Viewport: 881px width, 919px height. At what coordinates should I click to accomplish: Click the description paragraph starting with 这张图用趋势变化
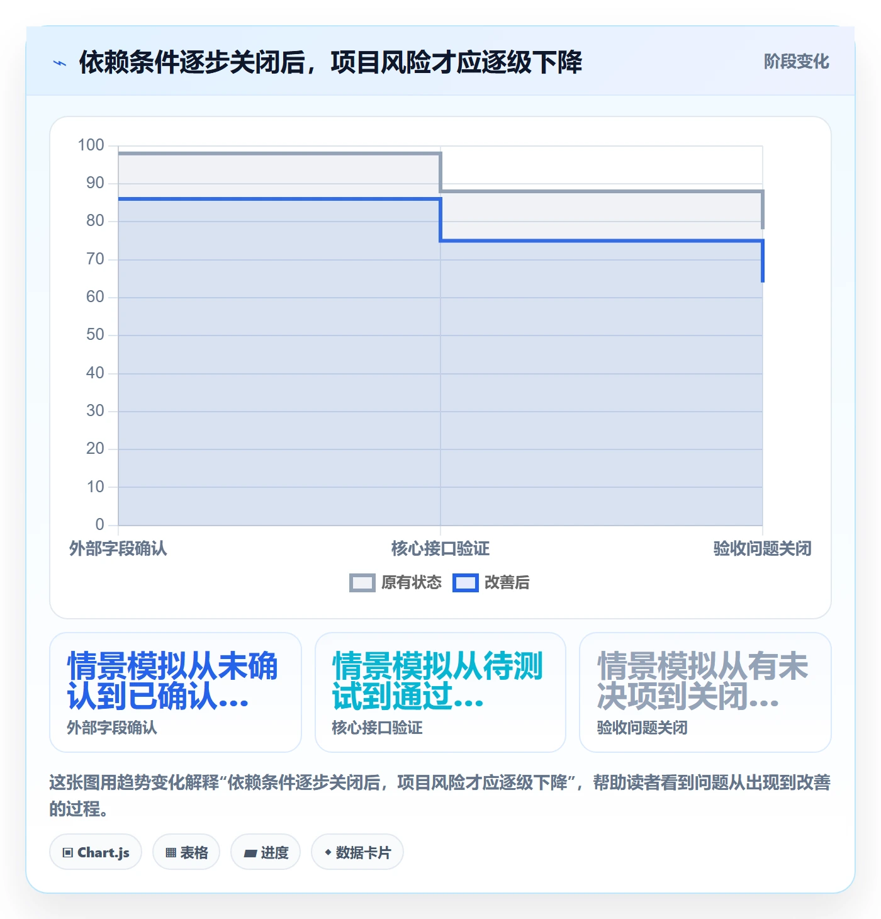[x=440, y=796]
